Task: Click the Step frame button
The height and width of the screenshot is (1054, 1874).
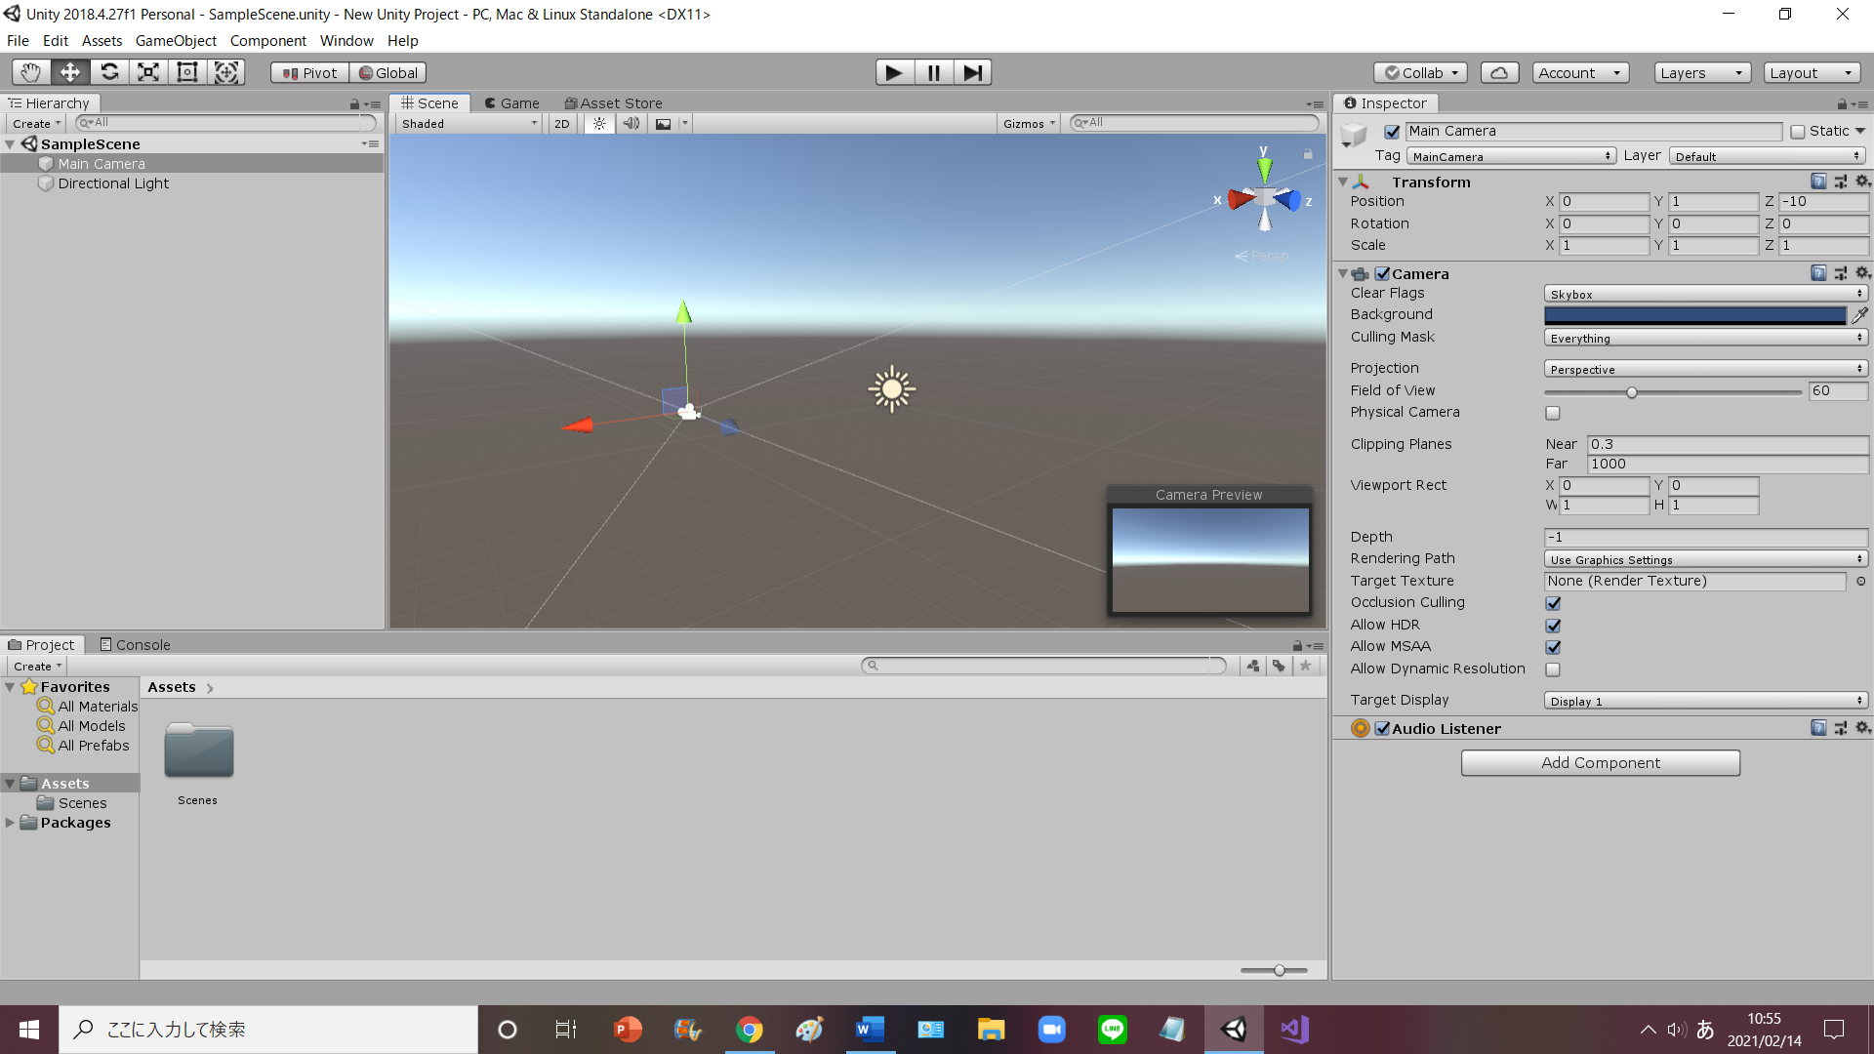Action: (x=972, y=72)
